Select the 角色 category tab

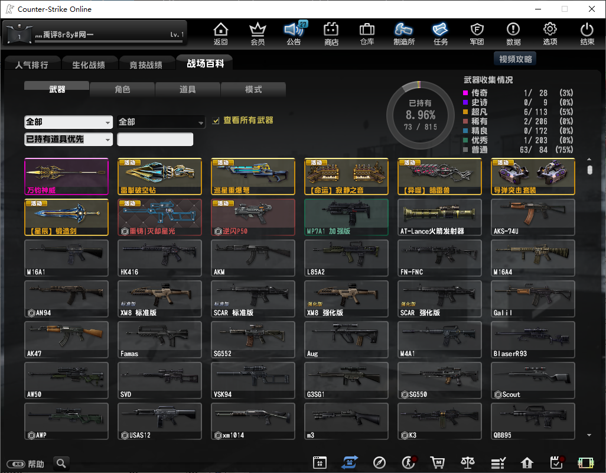(x=122, y=89)
